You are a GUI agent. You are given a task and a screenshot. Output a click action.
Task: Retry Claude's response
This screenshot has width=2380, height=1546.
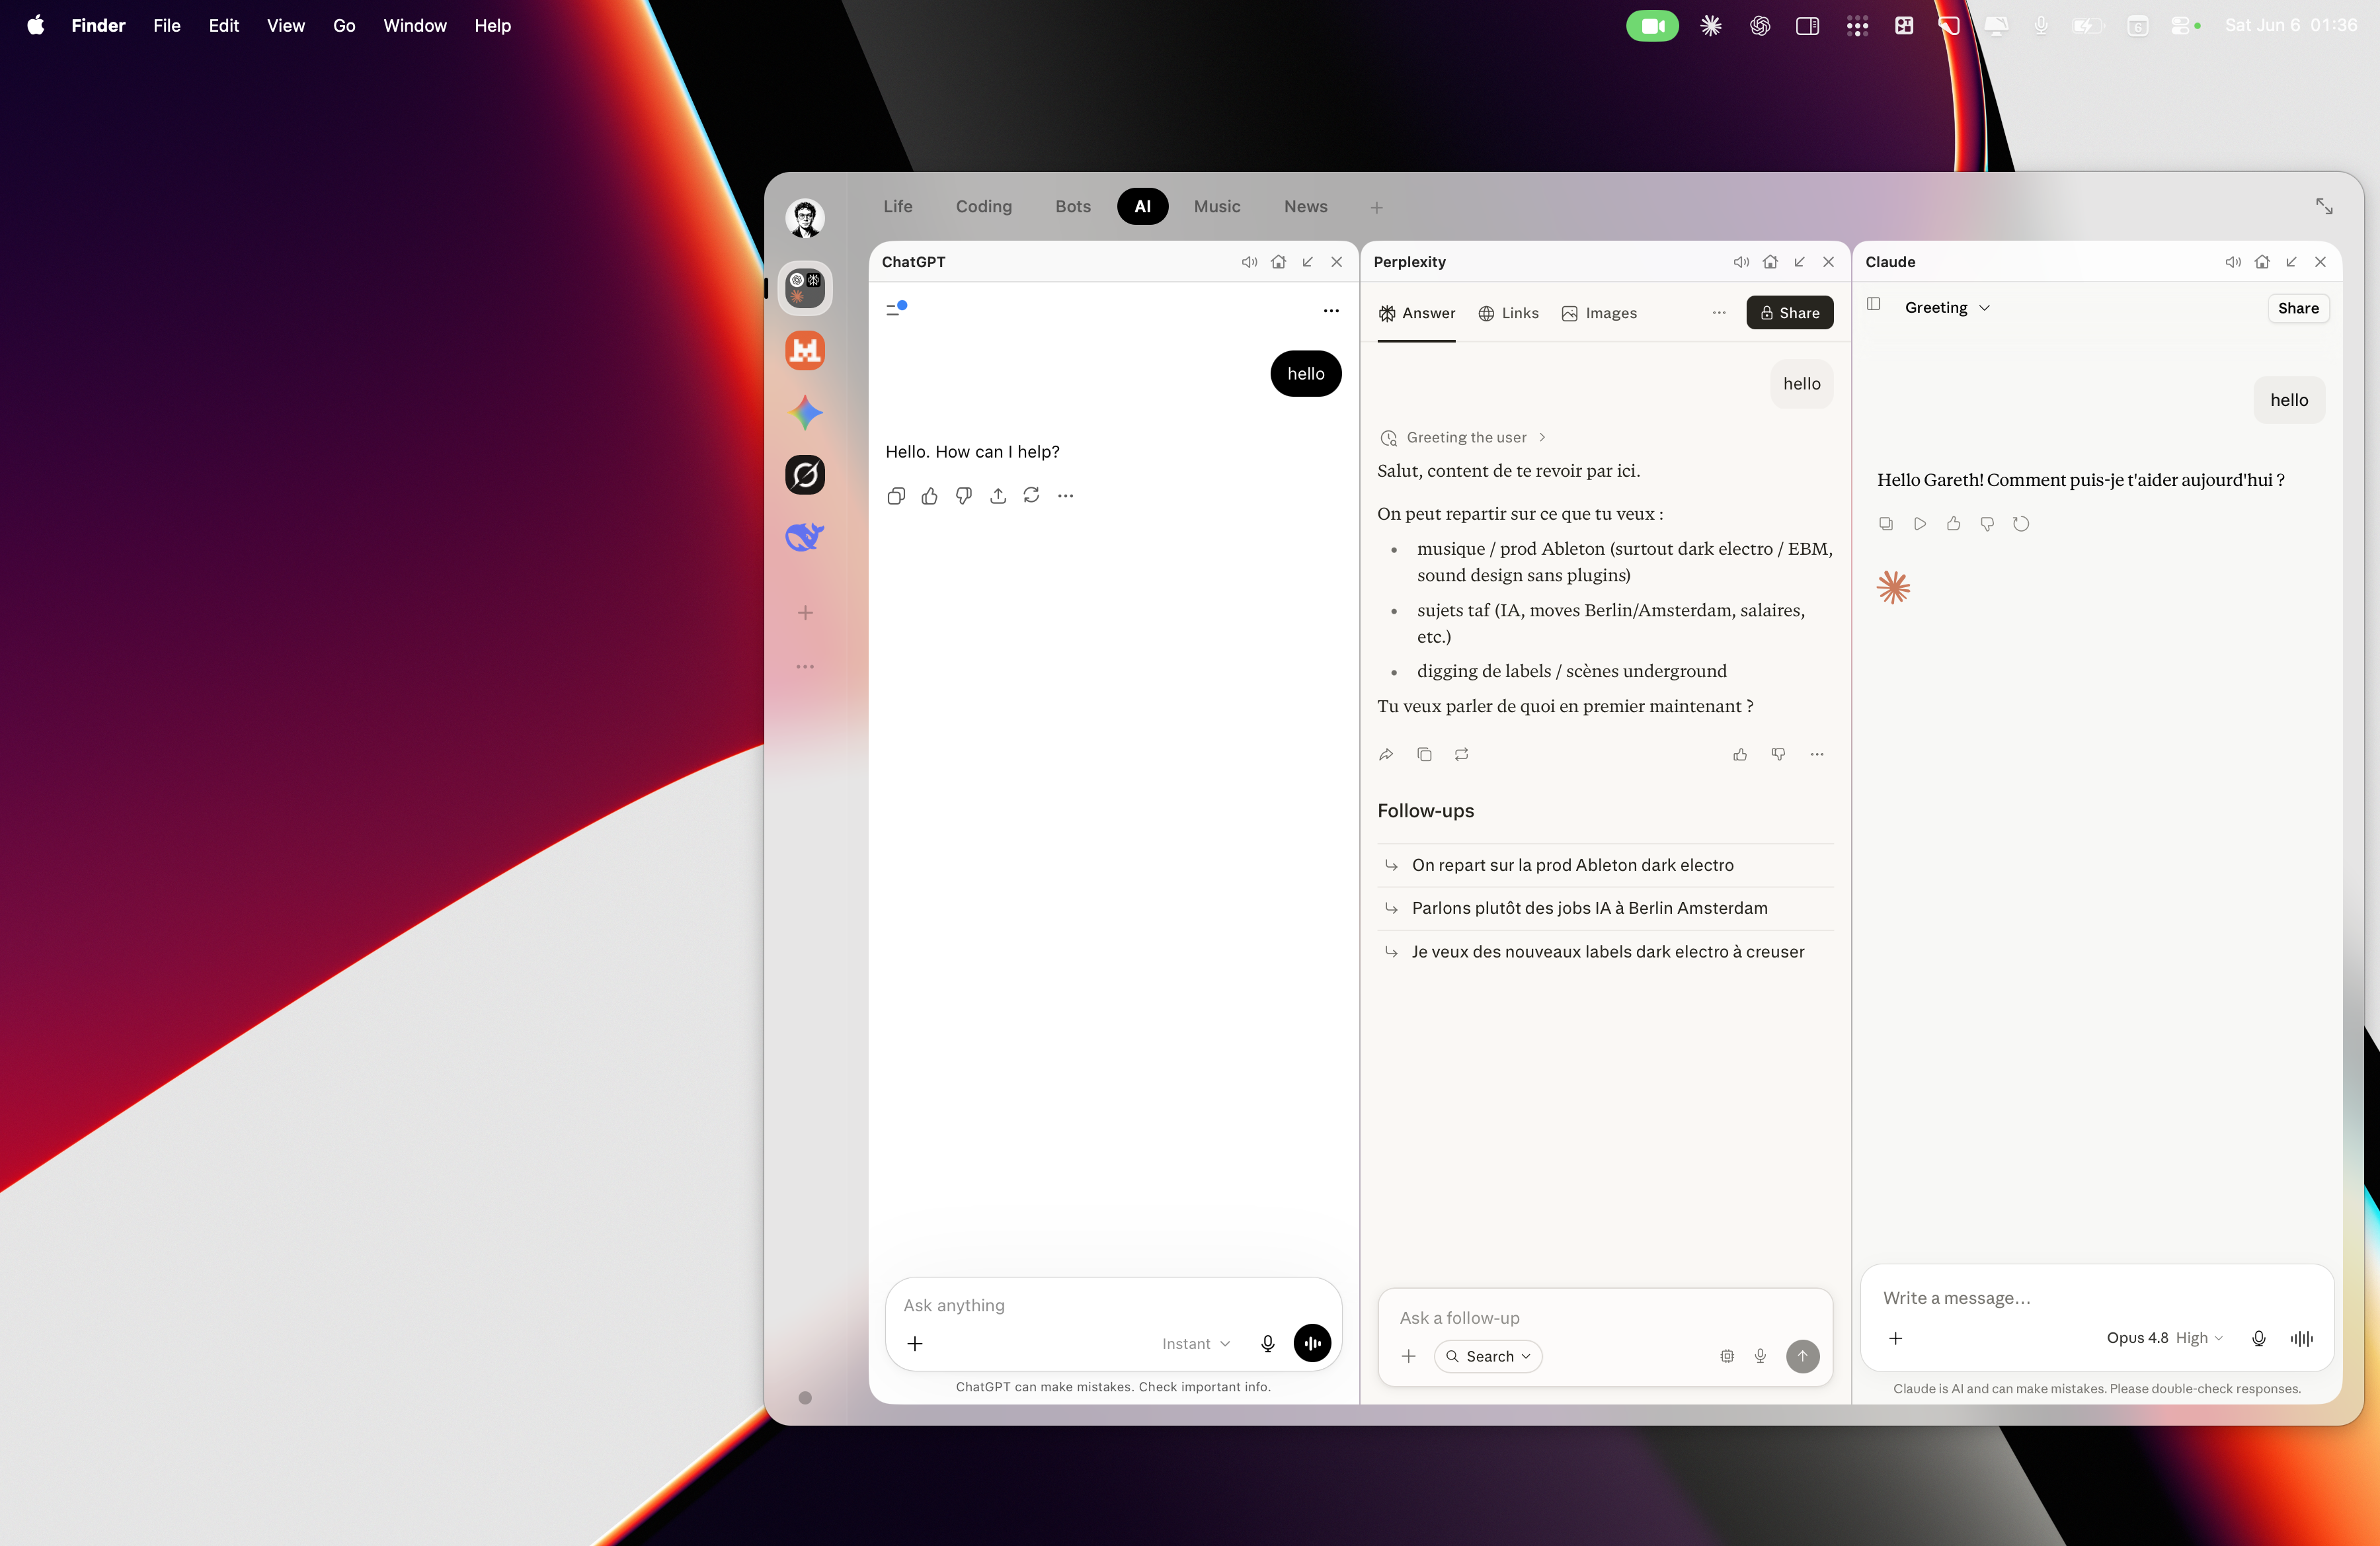(2021, 523)
